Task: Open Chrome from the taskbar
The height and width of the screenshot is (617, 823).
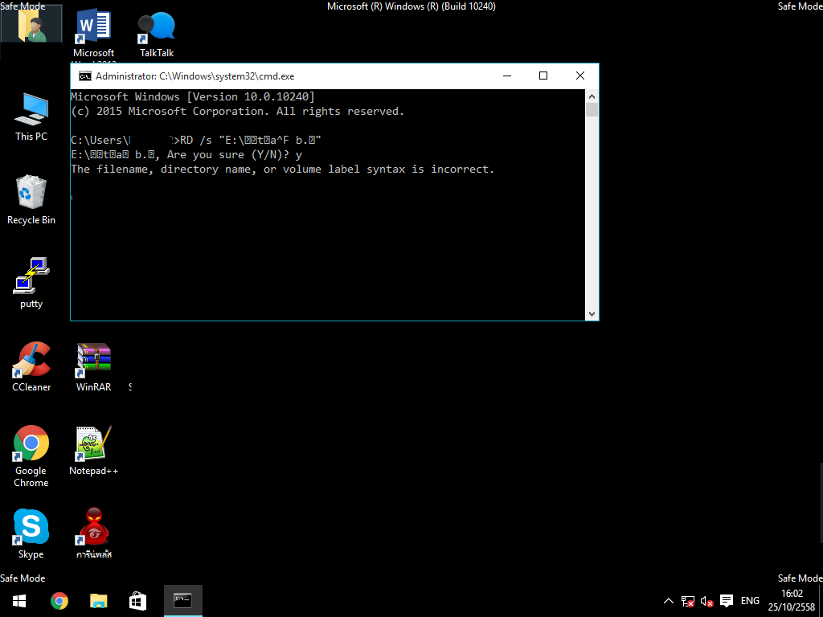Action: pos(59,601)
